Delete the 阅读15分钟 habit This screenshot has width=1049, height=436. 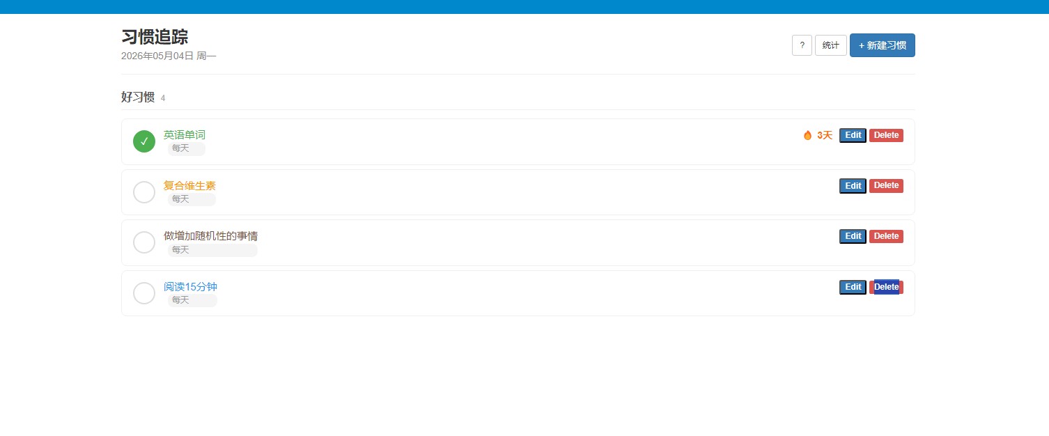886,287
